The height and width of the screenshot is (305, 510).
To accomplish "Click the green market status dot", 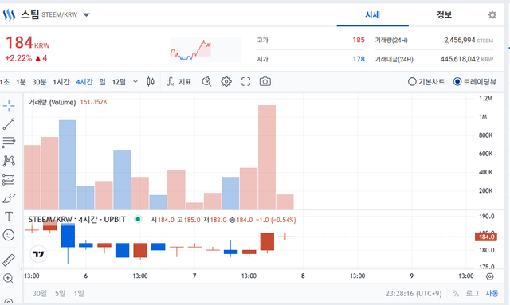I will 138,219.
